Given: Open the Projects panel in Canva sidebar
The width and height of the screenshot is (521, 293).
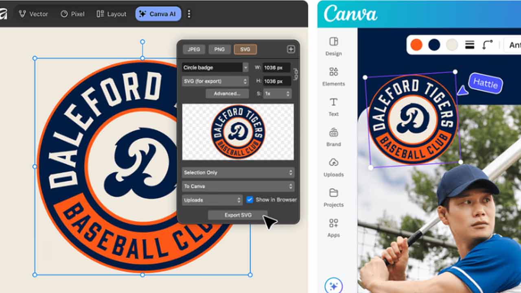Looking at the screenshot, I should coord(333,198).
